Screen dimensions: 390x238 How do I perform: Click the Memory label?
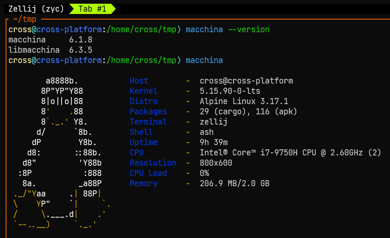144,183
